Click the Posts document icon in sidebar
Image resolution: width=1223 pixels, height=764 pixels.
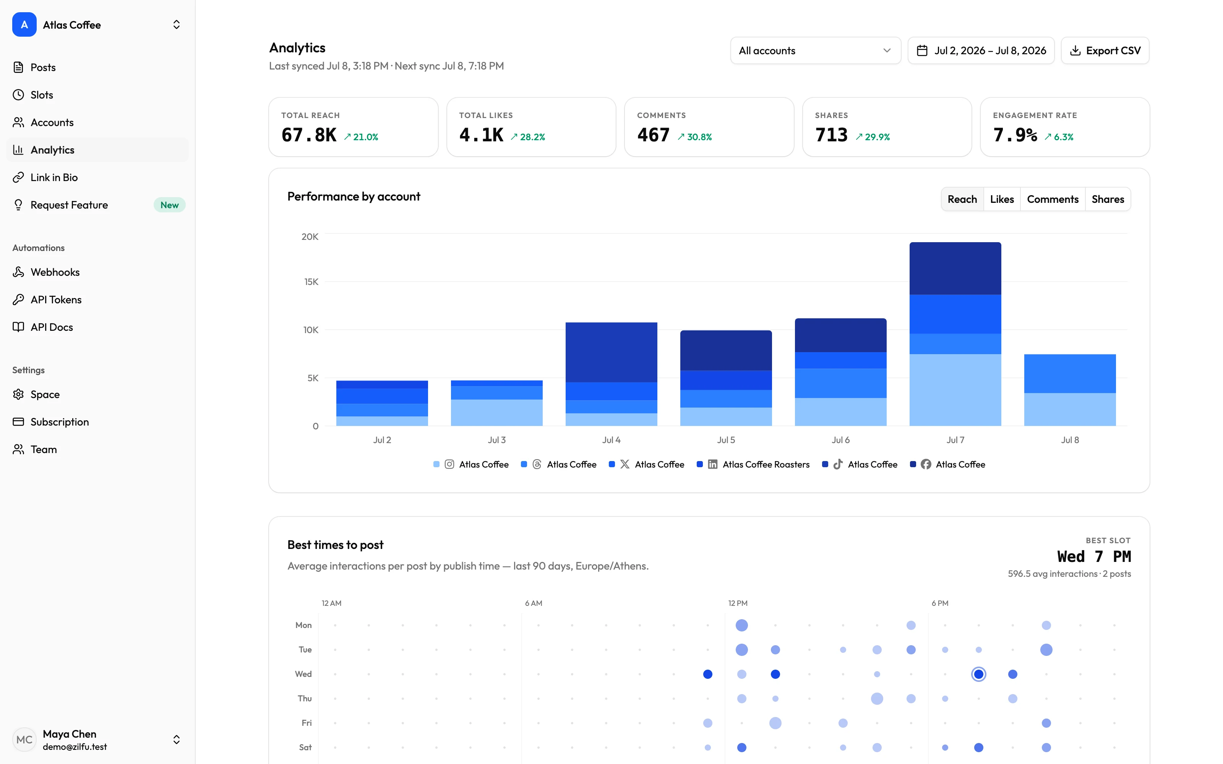(18, 67)
